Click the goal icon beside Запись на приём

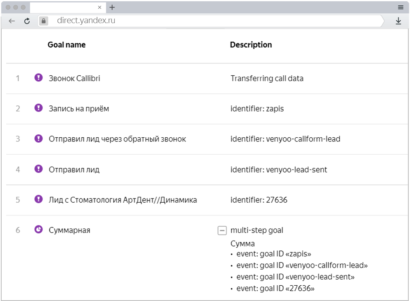(39, 108)
